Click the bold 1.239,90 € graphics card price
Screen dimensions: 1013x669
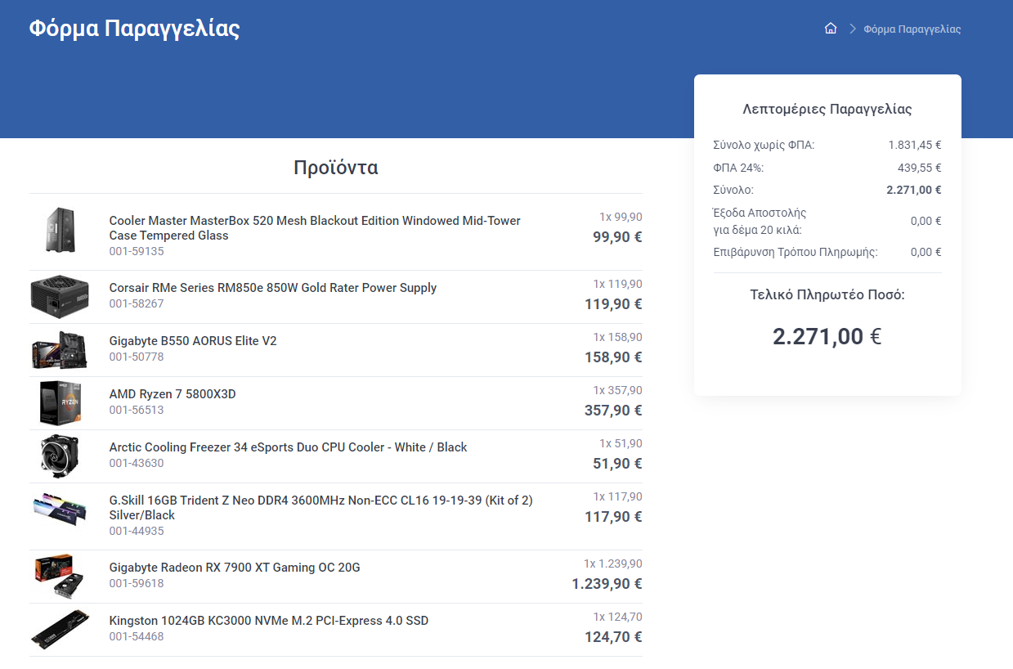(x=607, y=584)
